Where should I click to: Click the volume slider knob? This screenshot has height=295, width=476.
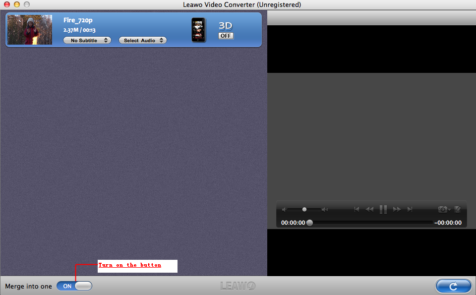[x=304, y=209]
